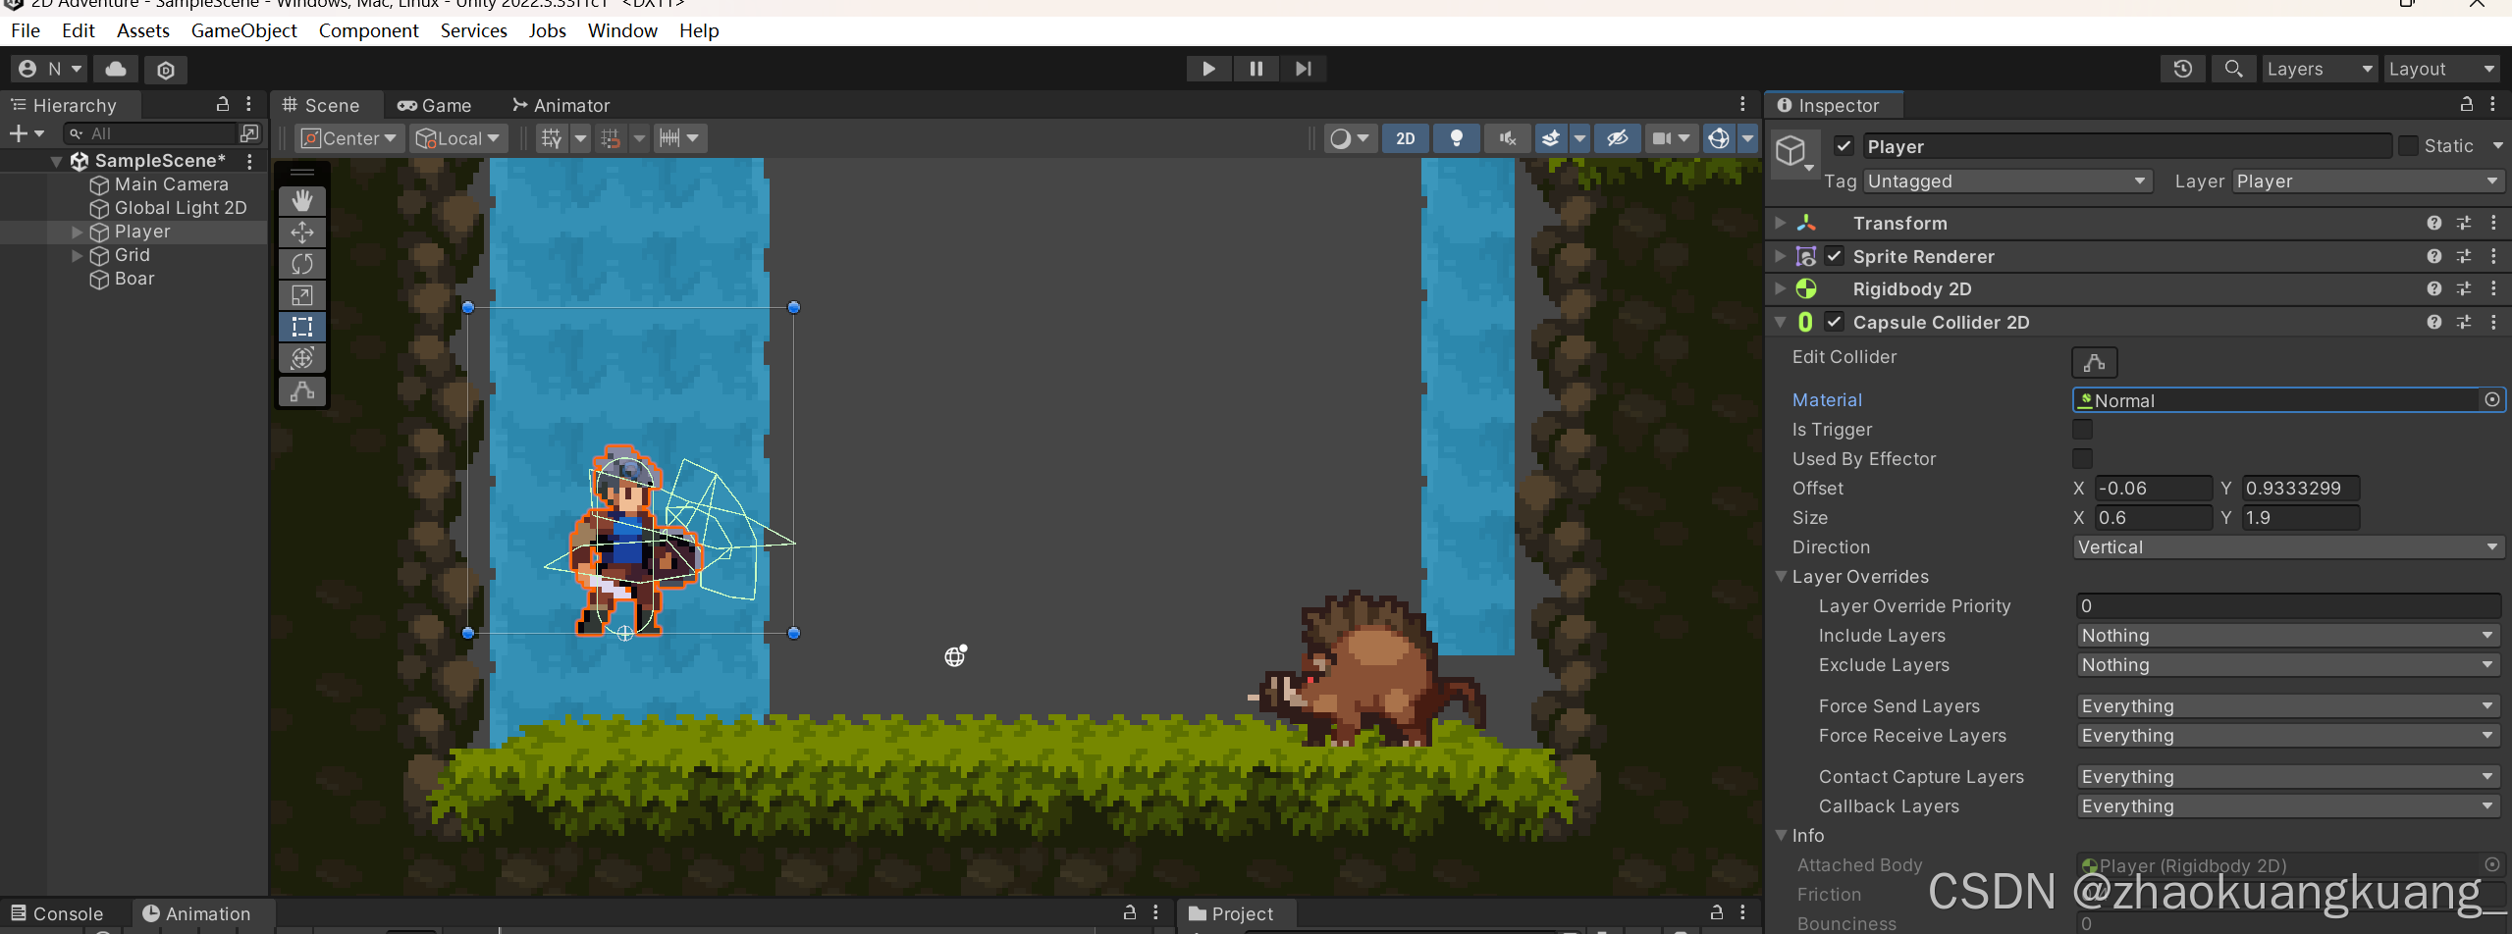Toggle hidden objects visibility in Scene

click(1617, 138)
